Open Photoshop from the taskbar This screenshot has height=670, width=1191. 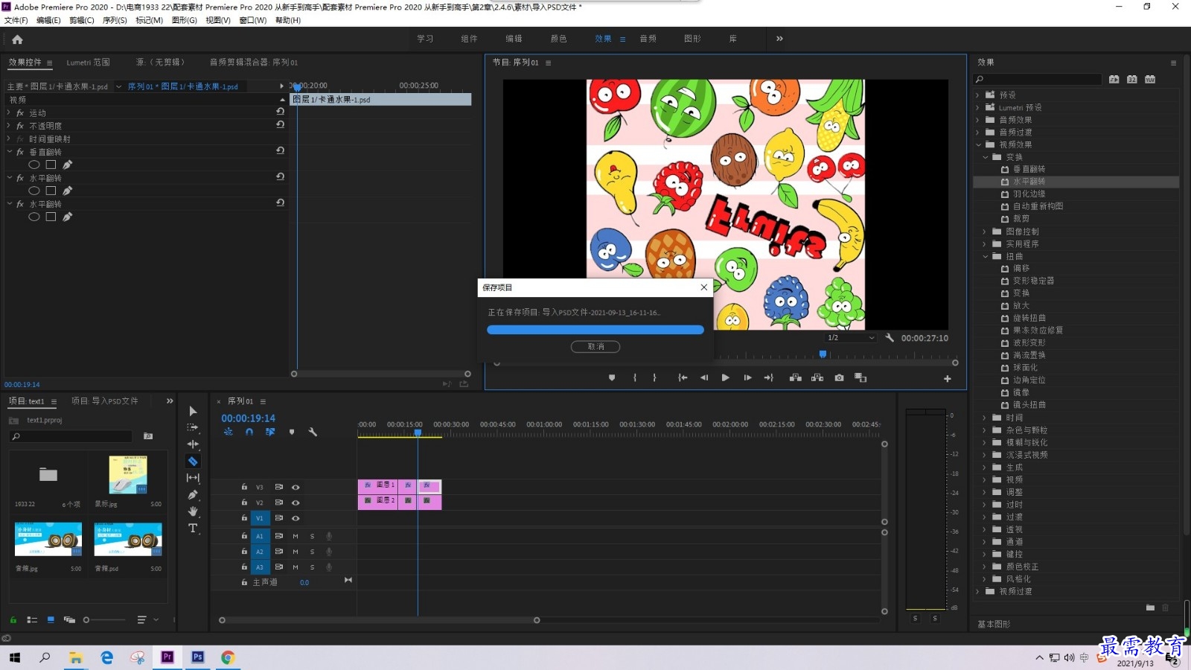click(x=197, y=657)
